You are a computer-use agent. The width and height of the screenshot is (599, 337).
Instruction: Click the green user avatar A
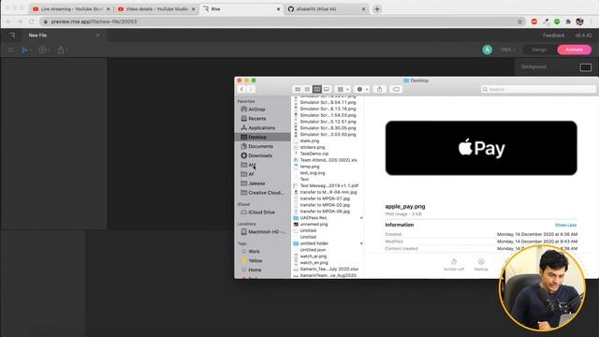coord(487,50)
